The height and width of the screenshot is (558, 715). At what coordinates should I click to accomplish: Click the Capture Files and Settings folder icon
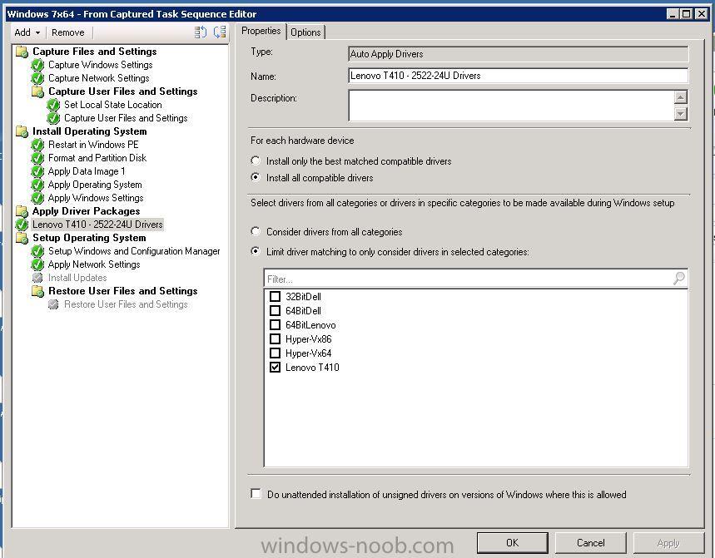point(22,52)
